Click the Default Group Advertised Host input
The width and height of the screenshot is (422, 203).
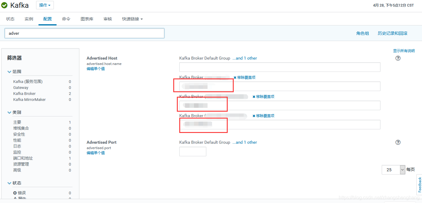pyautogui.click(x=280, y=67)
